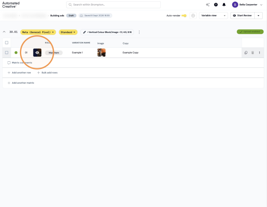Open the notifications bell
Viewport: 267px width, 207px height.
pyautogui.click(x=224, y=5)
